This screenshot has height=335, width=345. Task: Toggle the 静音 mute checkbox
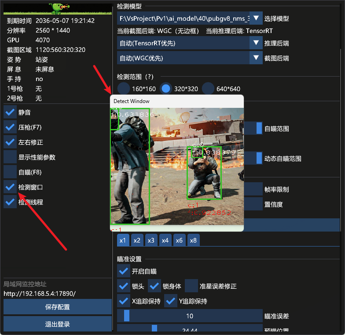[10, 112]
